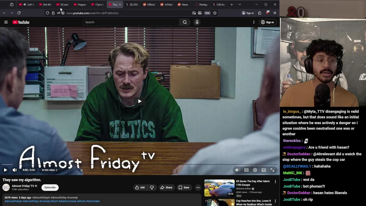Switch to the '(5) OSIN' X tab
This screenshot has width=366, height=206.
(x=132, y=5)
